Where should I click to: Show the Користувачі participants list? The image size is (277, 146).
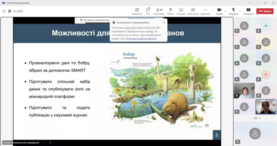point(159,11)
